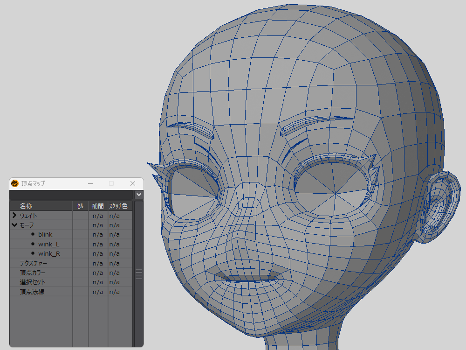Collapse the モーフ group

(14, 225)
